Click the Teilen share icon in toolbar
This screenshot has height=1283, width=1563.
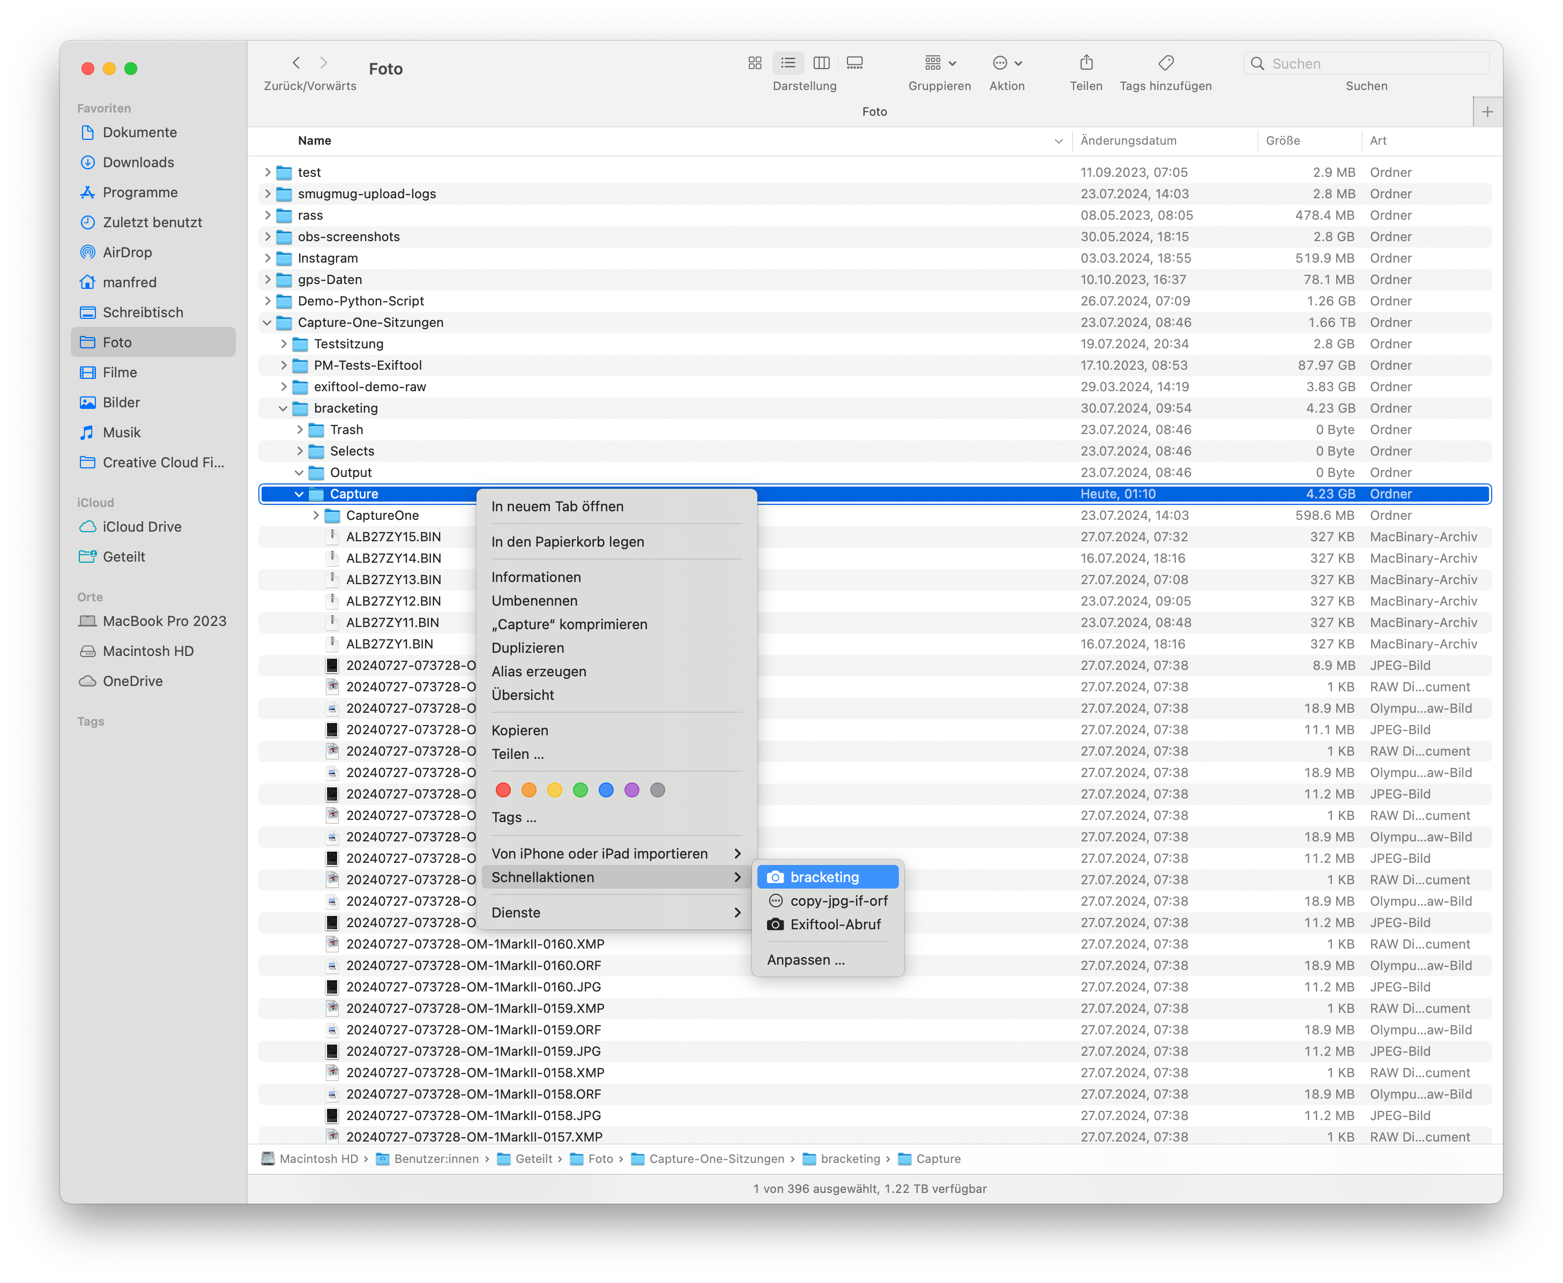click(x=1085, y=64)
